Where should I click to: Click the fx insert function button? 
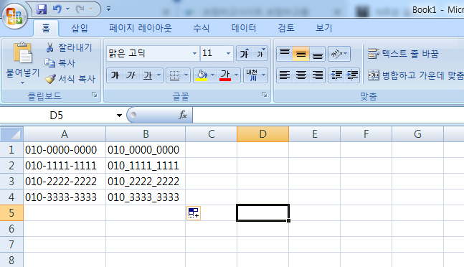(183, 115)
